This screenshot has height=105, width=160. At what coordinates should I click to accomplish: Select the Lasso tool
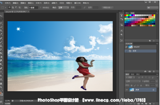coord(1,23)
